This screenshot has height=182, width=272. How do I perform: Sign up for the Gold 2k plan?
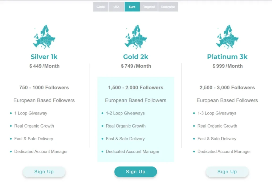[135, 172]
